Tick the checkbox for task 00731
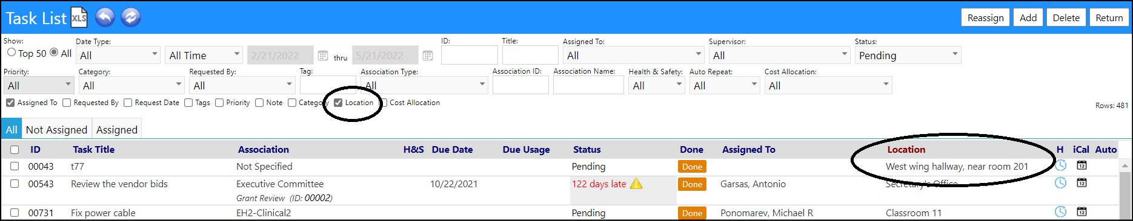Viewport: 1133px width, 221px height. (15, 213)
